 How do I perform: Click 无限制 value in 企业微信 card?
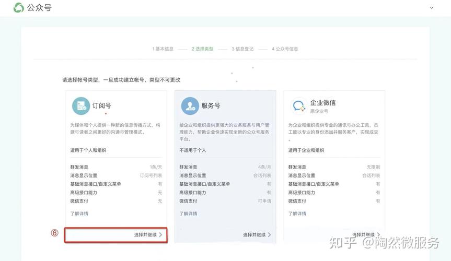373,167
